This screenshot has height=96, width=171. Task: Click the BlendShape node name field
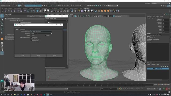coord(41,31)
